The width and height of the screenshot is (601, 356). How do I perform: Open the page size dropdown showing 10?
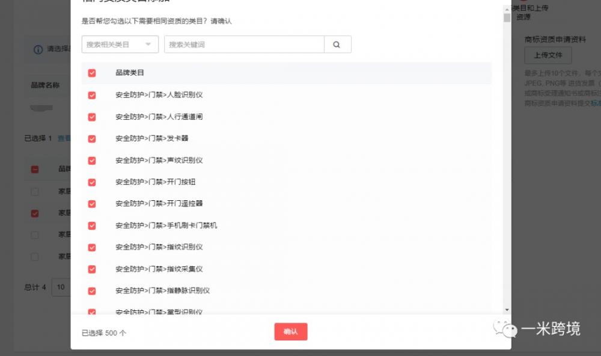[61, 287]
